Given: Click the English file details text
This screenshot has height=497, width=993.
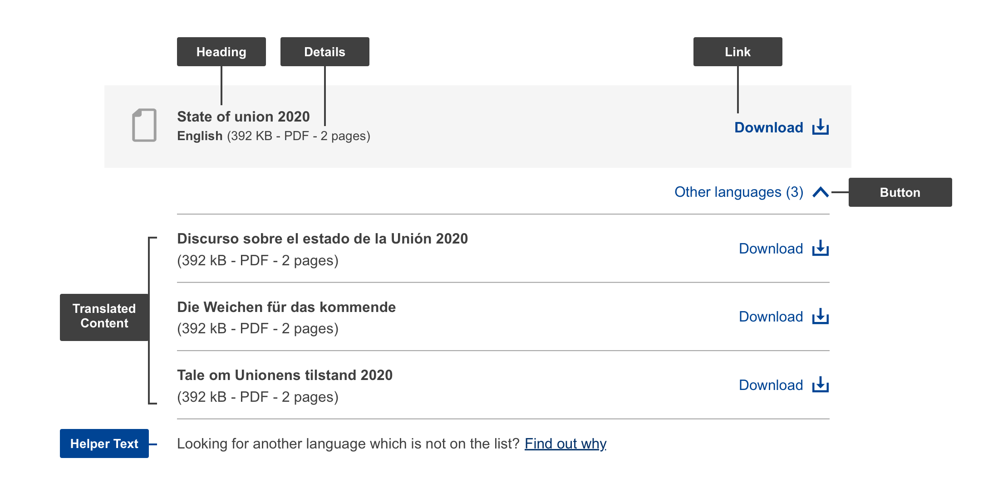Looking at the screenshot, I should [274, 136].
